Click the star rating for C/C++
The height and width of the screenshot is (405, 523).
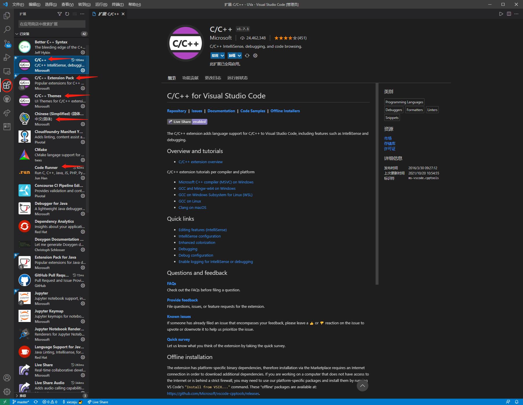click(x=286, y=38)
